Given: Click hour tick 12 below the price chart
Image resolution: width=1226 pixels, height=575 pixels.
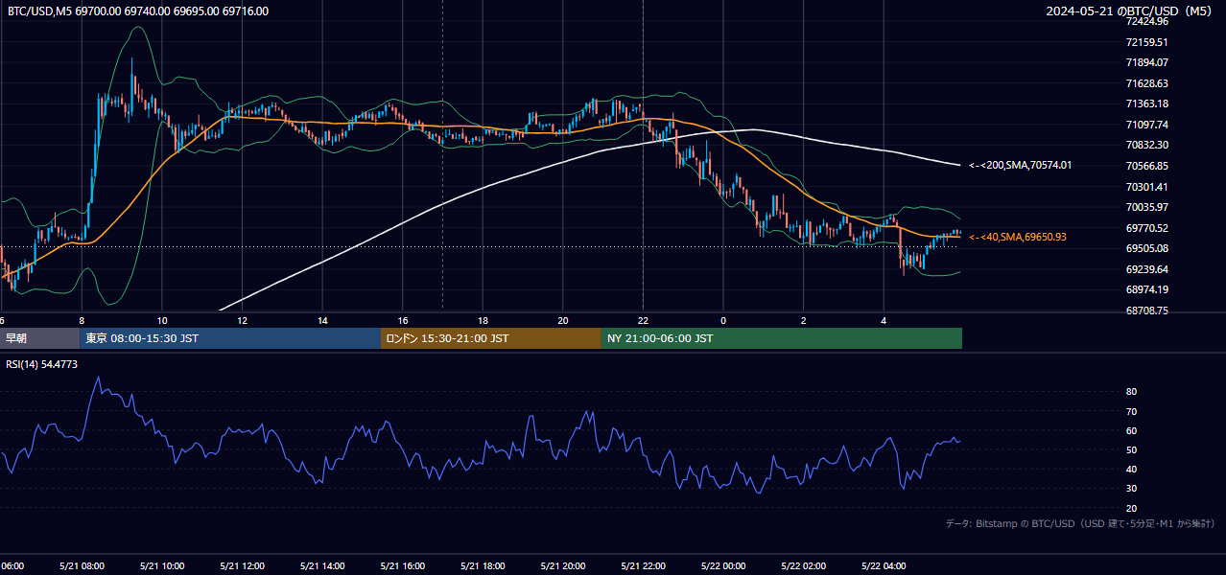Looking at the screenshot, I should coord(243,320).
